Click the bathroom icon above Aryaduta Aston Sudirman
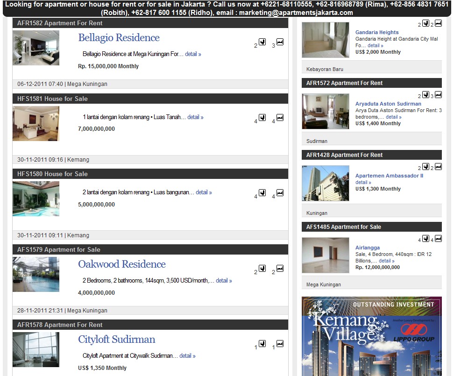The image size is (454, 376). pos(426,95)
